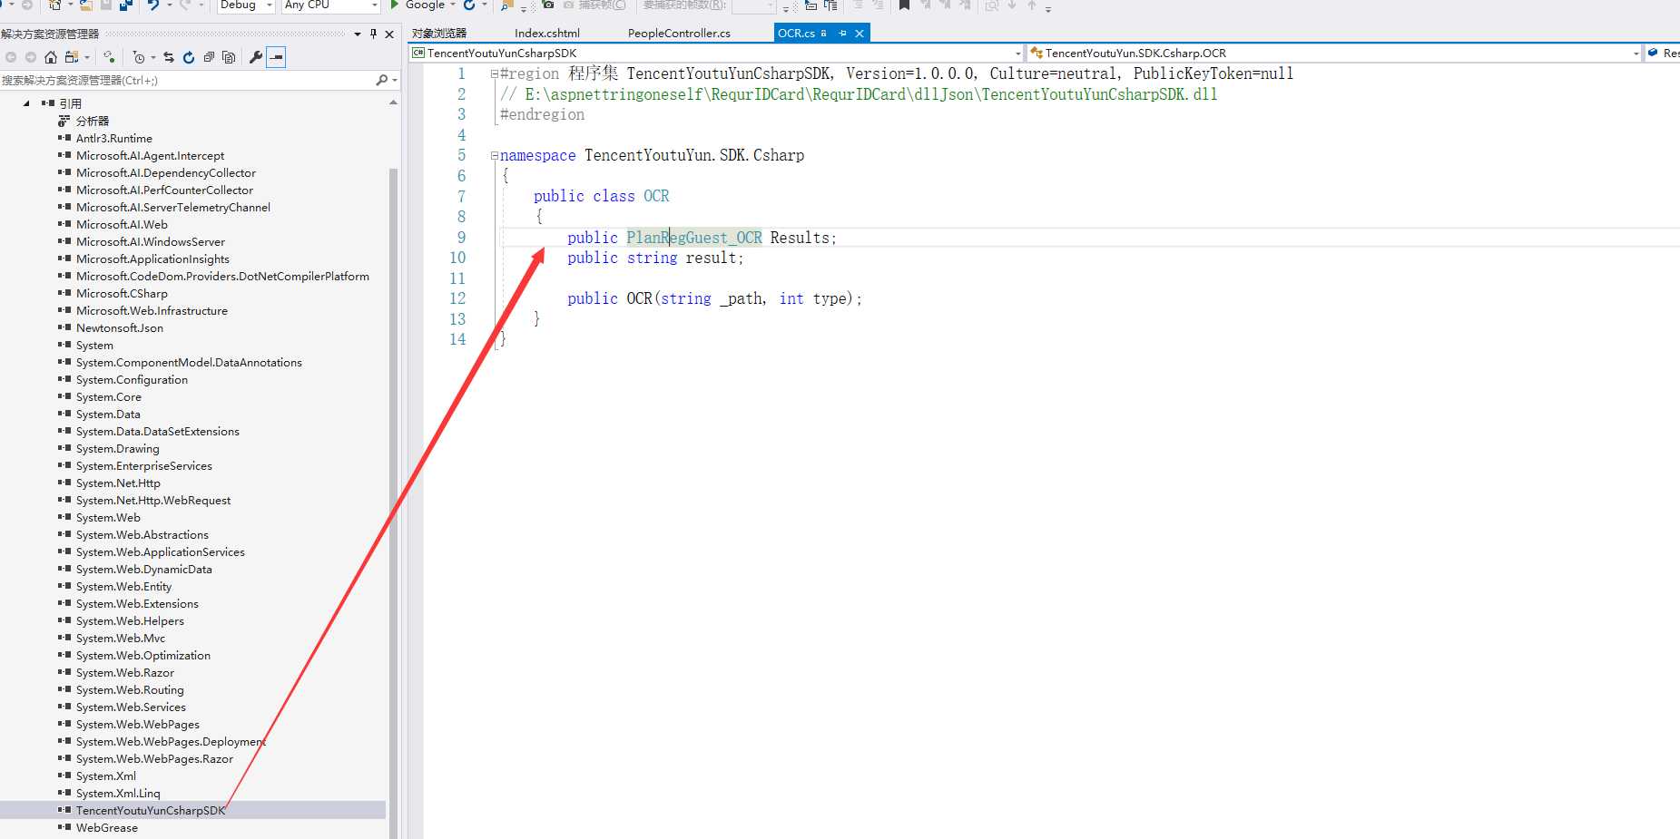Screen dimensions: 1680x839
Task: Switch to 对象浏览器 tab
Action: pyautogui.click(x=439, y=34)
